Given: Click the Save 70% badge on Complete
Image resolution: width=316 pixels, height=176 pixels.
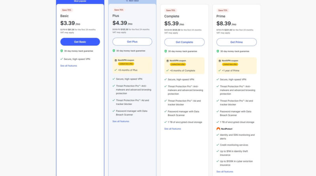Looking at the screenshot, I should (171, 10).
